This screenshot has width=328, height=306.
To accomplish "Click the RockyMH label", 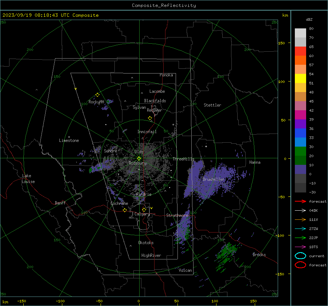I will click(x=96, y=102).
